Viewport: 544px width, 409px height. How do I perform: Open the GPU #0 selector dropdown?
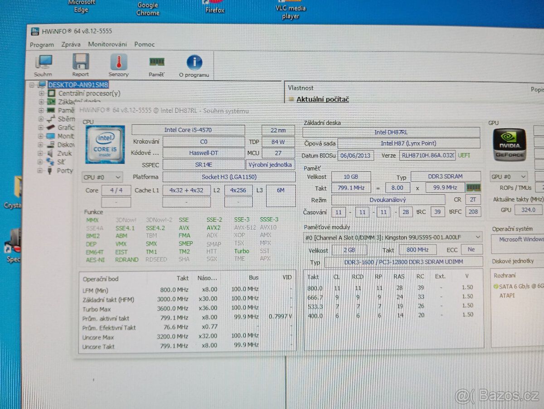(x=509, y=177)
